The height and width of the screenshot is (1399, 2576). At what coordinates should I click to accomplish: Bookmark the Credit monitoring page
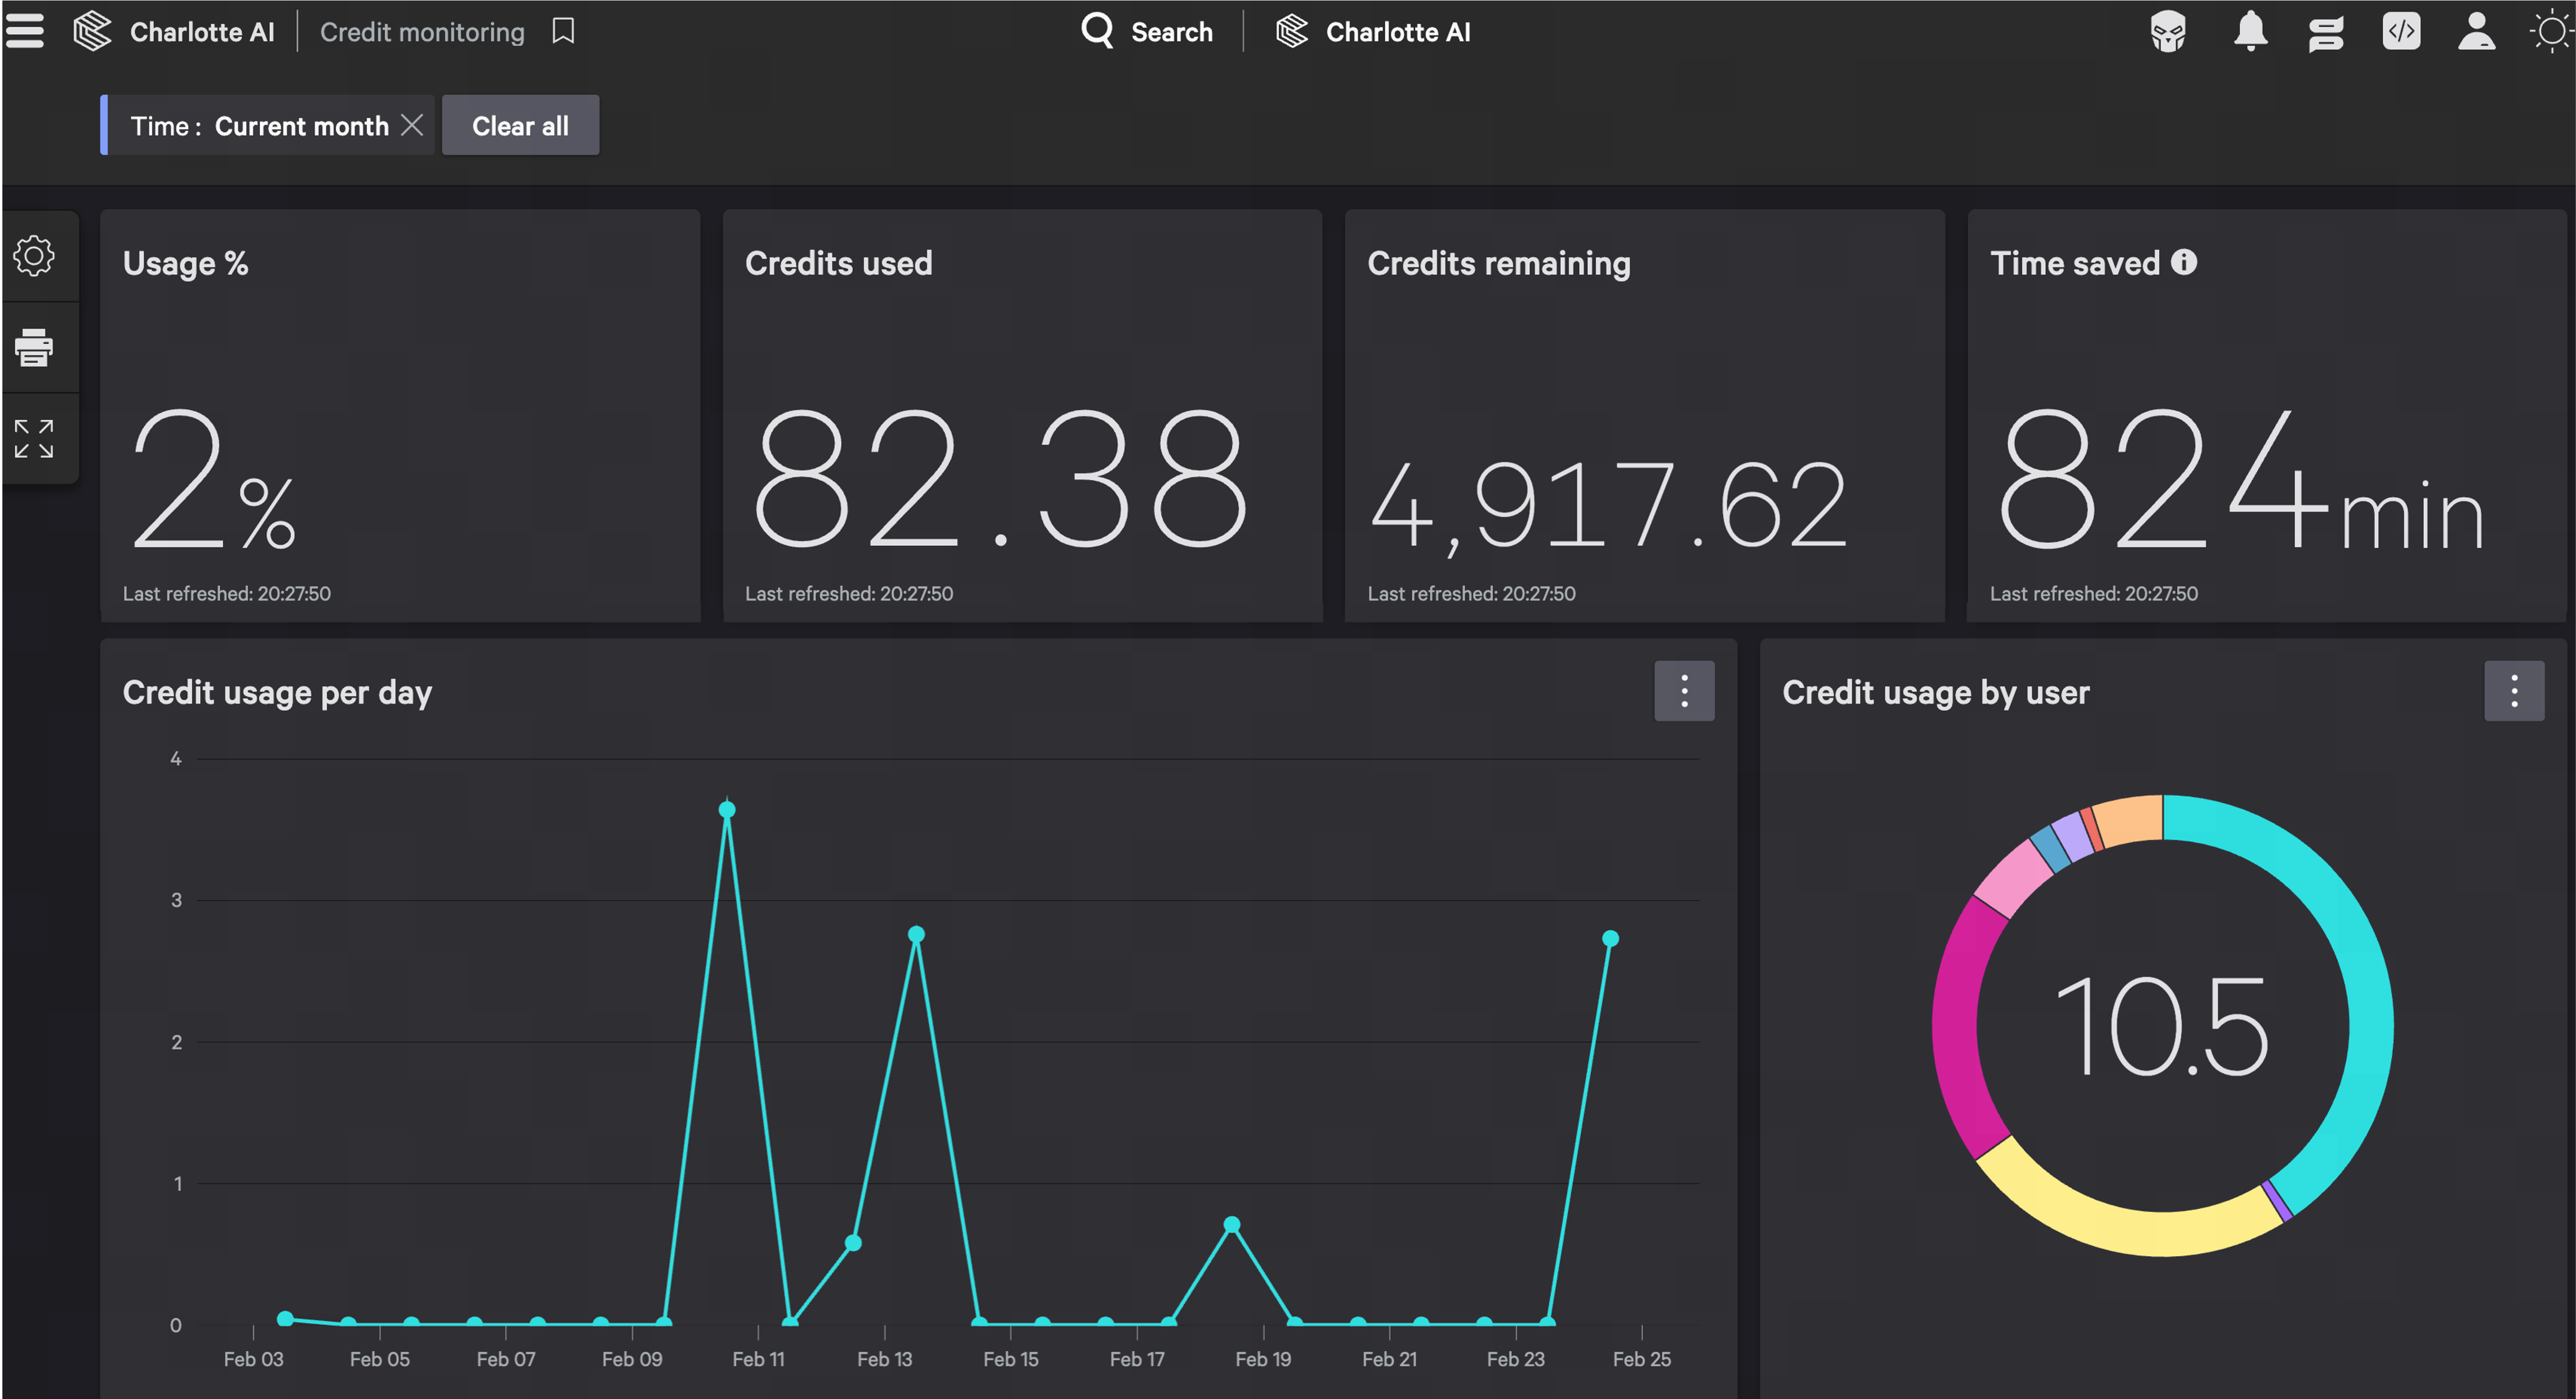(563, 31)
